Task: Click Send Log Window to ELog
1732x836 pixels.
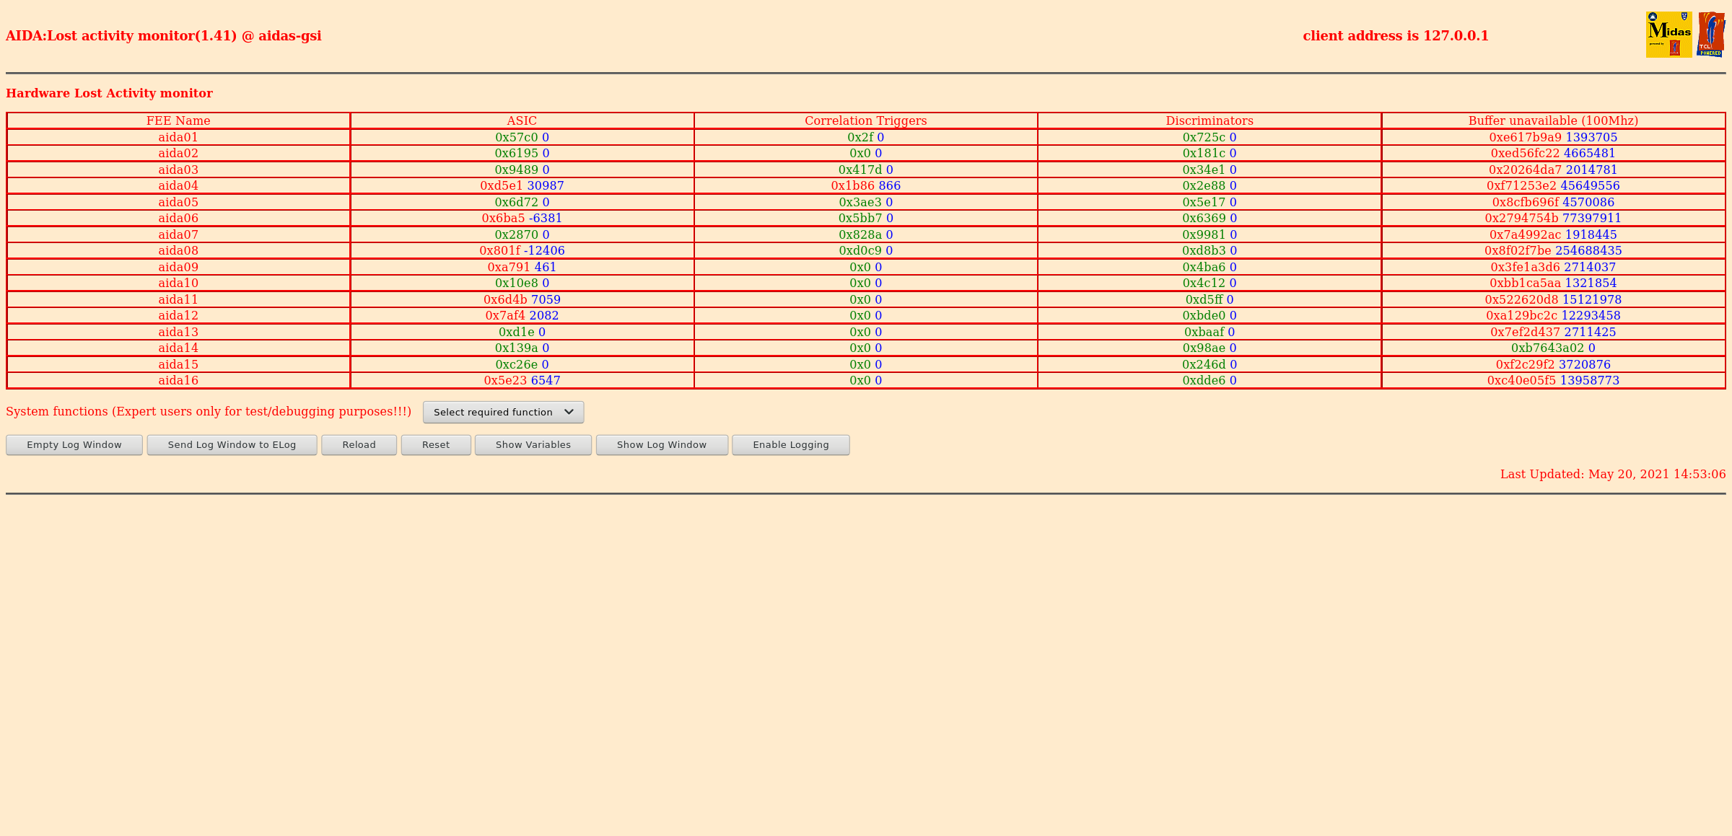Action: [x=232, y=444]
